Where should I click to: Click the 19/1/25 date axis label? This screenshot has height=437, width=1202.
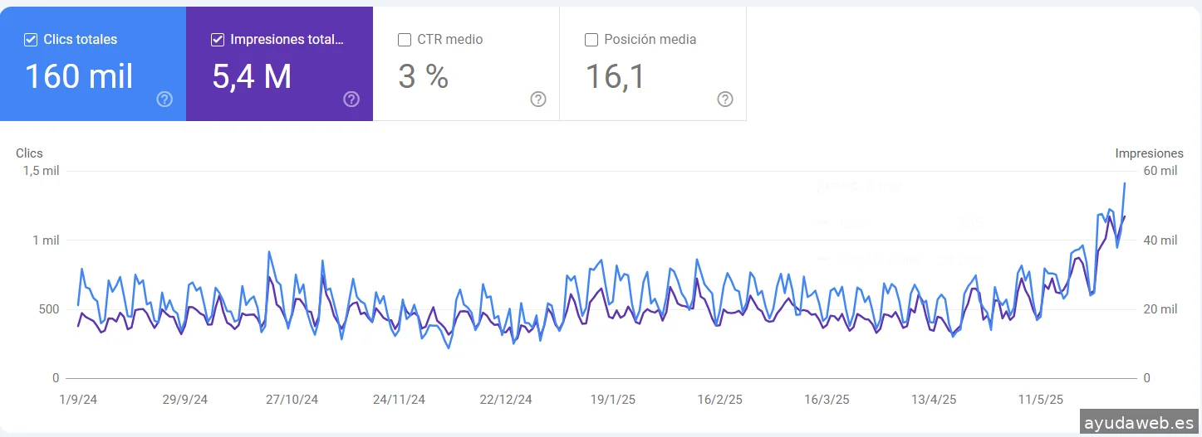pos(612,400)
